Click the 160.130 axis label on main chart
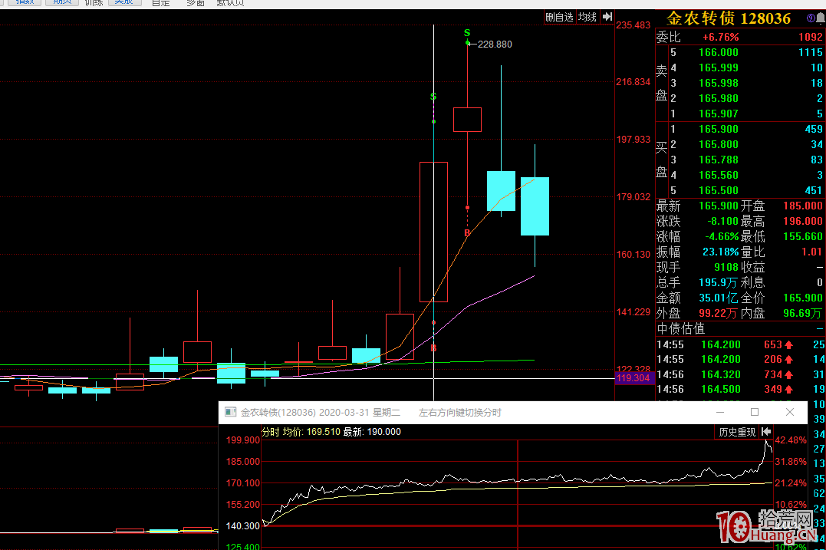Image resolution: width=826 pixels, height=550 pixels. (633, 255)
